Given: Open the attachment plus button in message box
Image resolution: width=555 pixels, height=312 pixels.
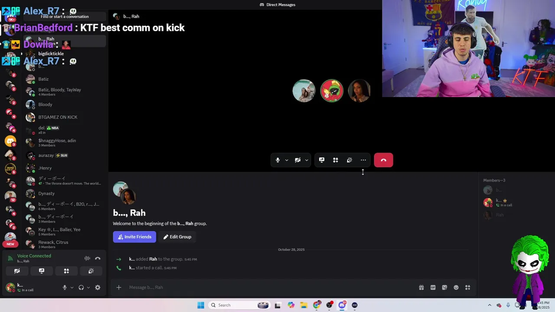Looking at the screenshot, I should (x=119, y=287).
